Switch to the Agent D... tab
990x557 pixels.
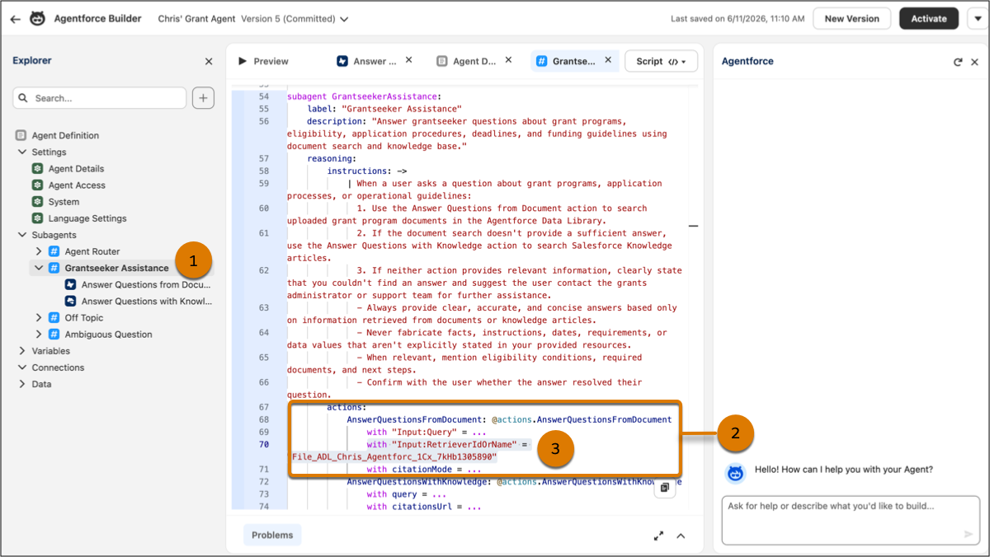pos(467,61)
